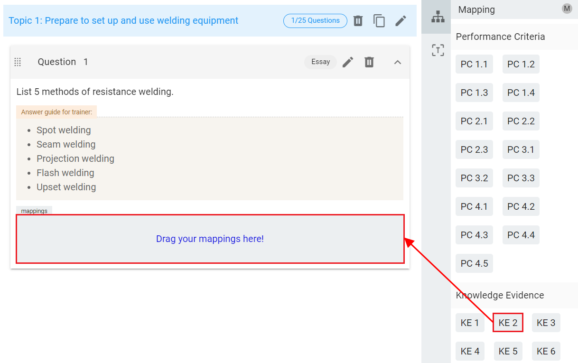Image resolution: width=578 pixels, height=363 pixels.
Task: Select the PC 1.2 mapping chip
Action: tap(521, 64)
